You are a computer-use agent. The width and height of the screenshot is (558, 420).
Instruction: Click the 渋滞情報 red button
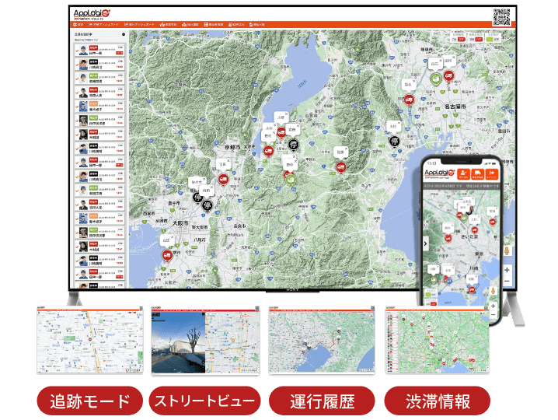point(438,401)
